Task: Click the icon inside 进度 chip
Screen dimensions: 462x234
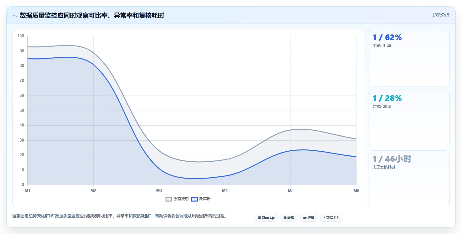Action: pyautogui.click(x=305, y=217)
